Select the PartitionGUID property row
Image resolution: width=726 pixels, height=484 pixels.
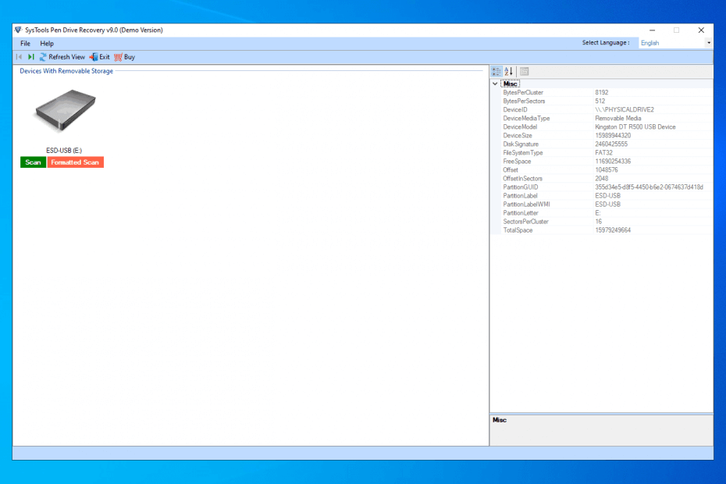[607, 187]
